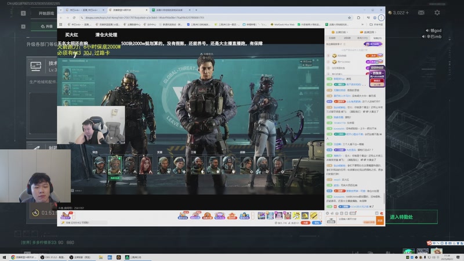Click the purple button atop the chat panel

373,44
